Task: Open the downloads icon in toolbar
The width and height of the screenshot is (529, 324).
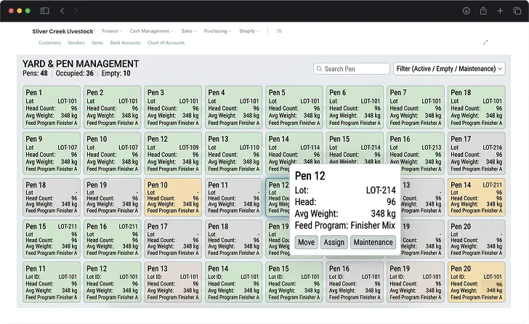Action: (x=467, y=11)
